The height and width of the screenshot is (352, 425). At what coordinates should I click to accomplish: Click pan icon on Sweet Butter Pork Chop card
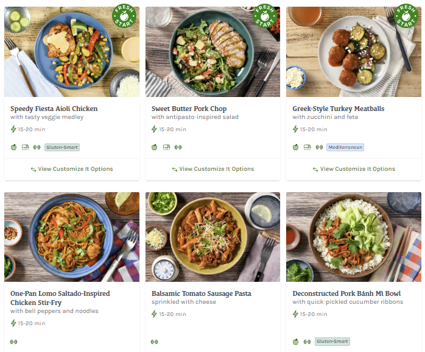166,147
